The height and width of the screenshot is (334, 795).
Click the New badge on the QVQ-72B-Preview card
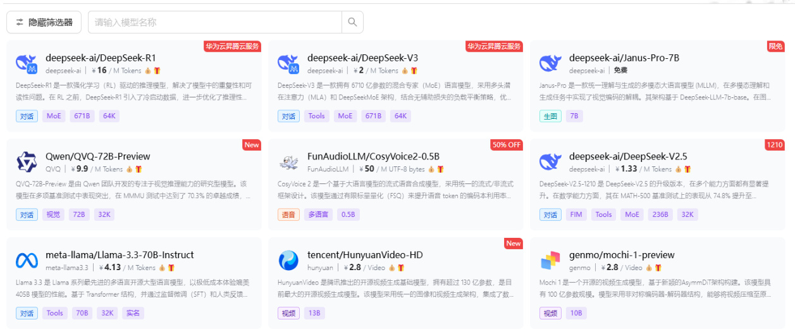(252, 145)
